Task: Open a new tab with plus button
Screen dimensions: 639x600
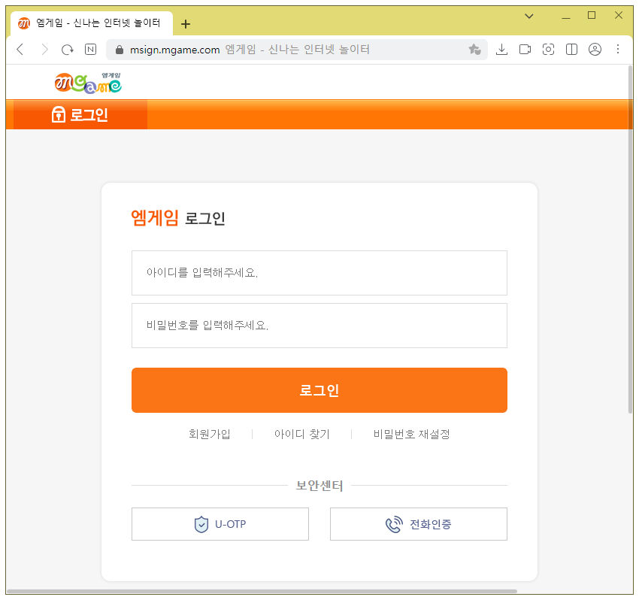Action: [x=186, y=24]
